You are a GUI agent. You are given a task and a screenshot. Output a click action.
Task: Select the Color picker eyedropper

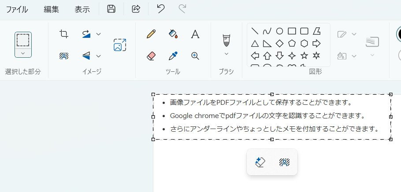[173, 56]
